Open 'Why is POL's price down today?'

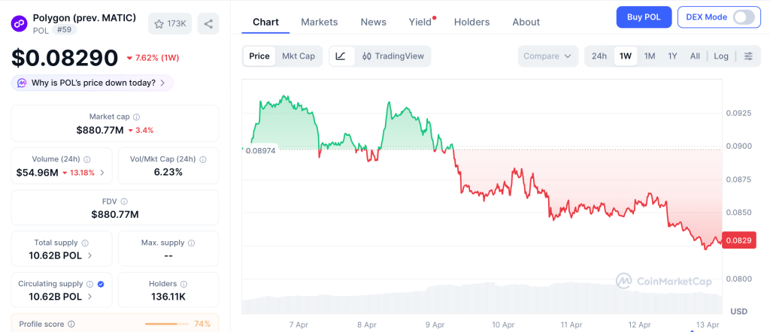click(x=92, y=83)
